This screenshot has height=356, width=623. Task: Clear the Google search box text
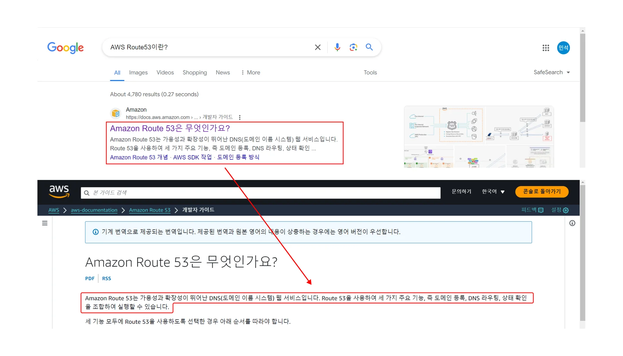point(318,47)
